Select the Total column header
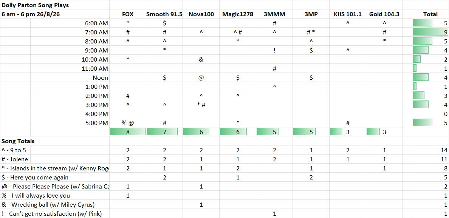 pyautogui.click(x=430, y=14)
